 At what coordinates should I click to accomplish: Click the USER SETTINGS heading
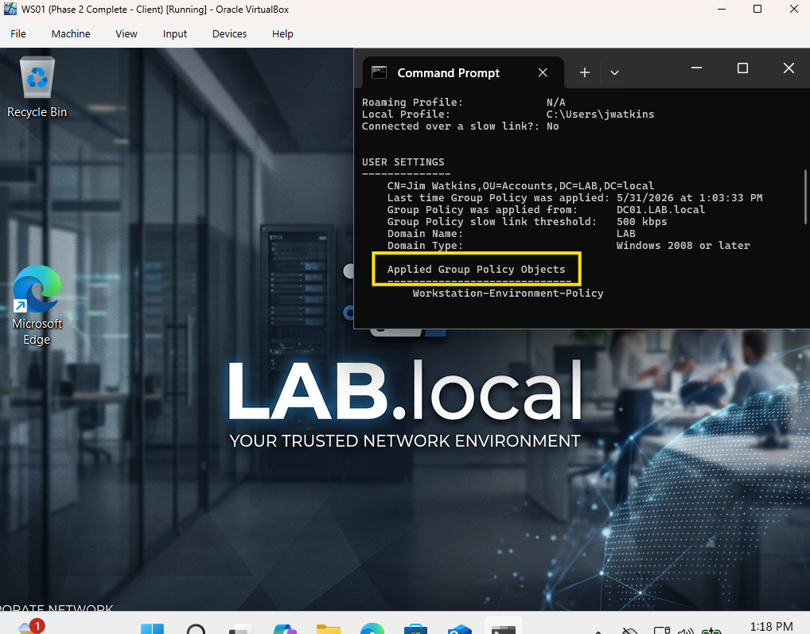pyautogui.click(x=403, y=162)
